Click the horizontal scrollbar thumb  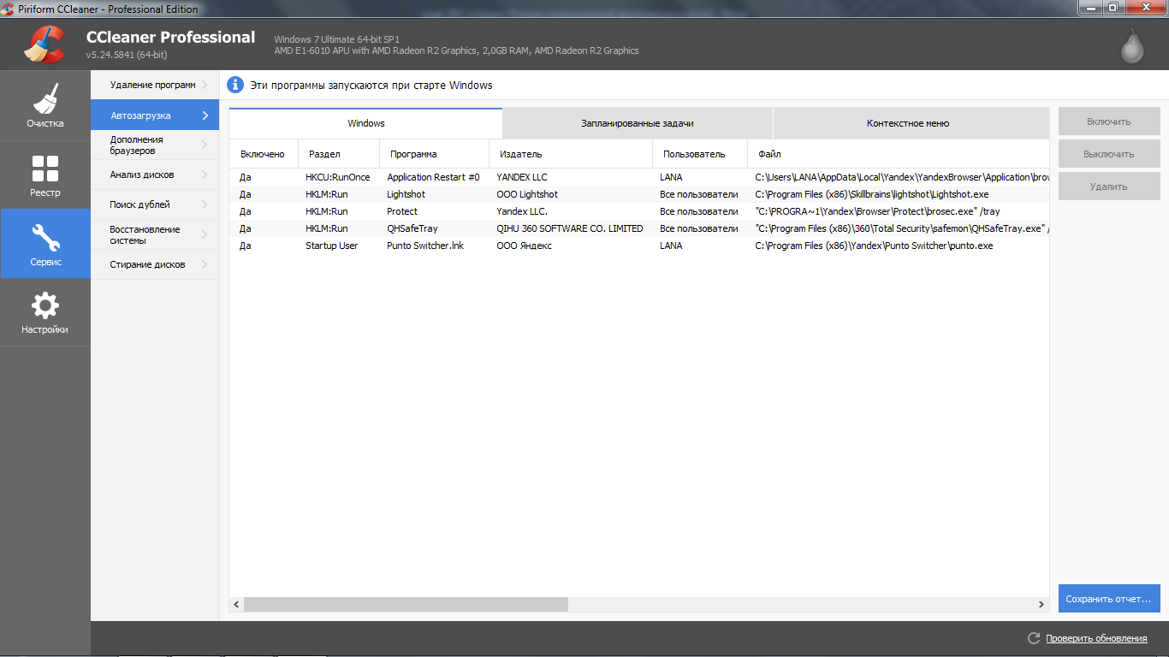click(x=406, y=604)
